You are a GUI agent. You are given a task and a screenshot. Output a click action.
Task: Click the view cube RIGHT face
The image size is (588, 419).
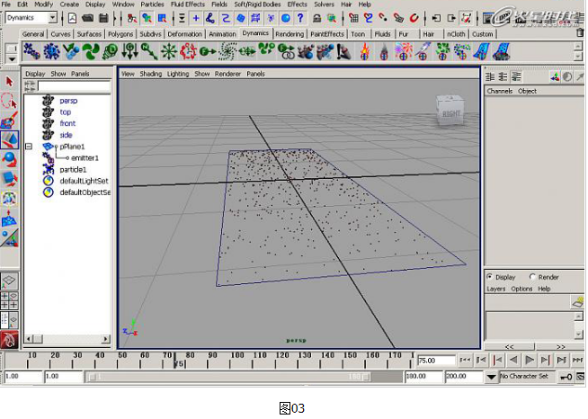click(450, 113)
